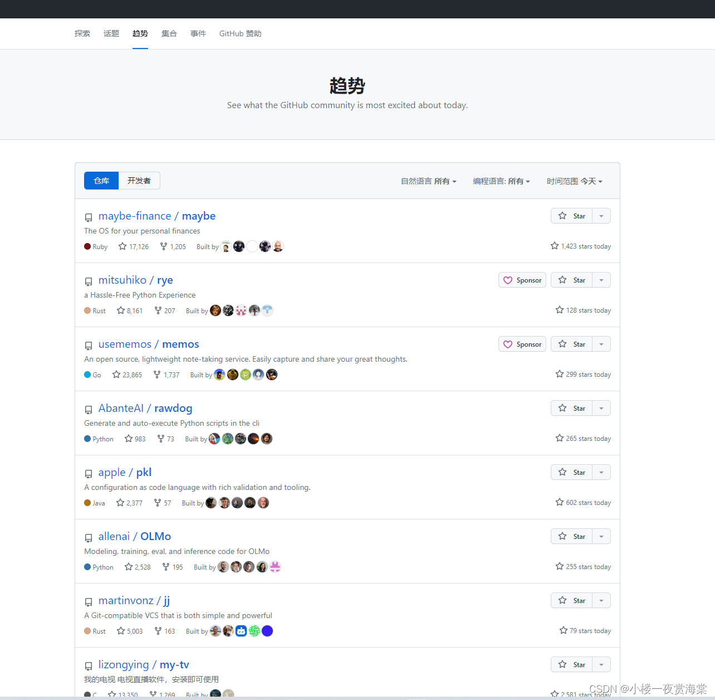Open the usememos/memos repository link

[x=148, y=344]
